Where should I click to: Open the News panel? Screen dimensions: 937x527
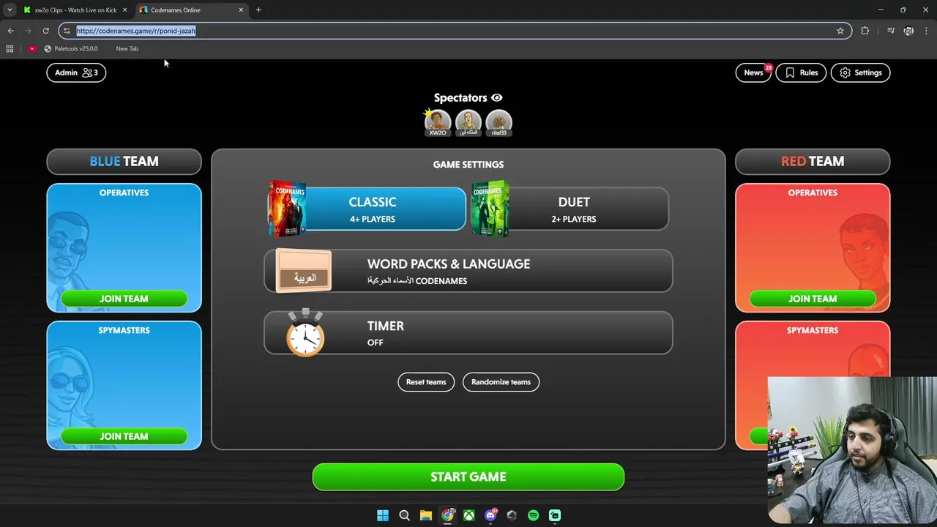coord(753,72)
